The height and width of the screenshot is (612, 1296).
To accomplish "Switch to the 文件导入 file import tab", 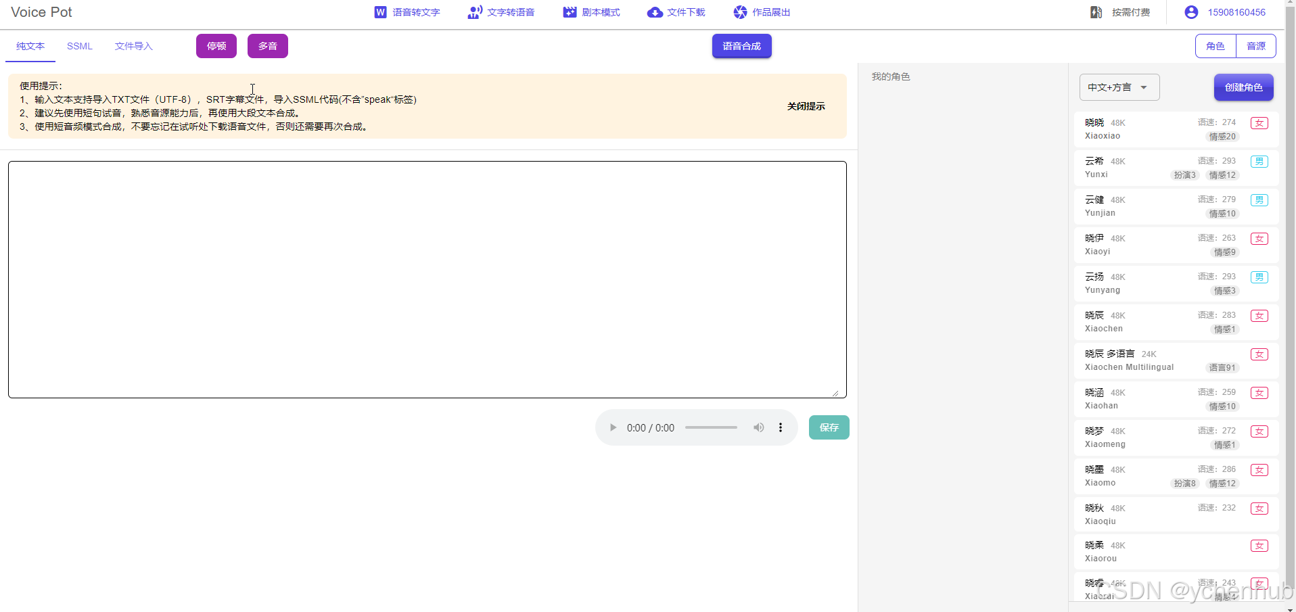I will coord(134,46).
